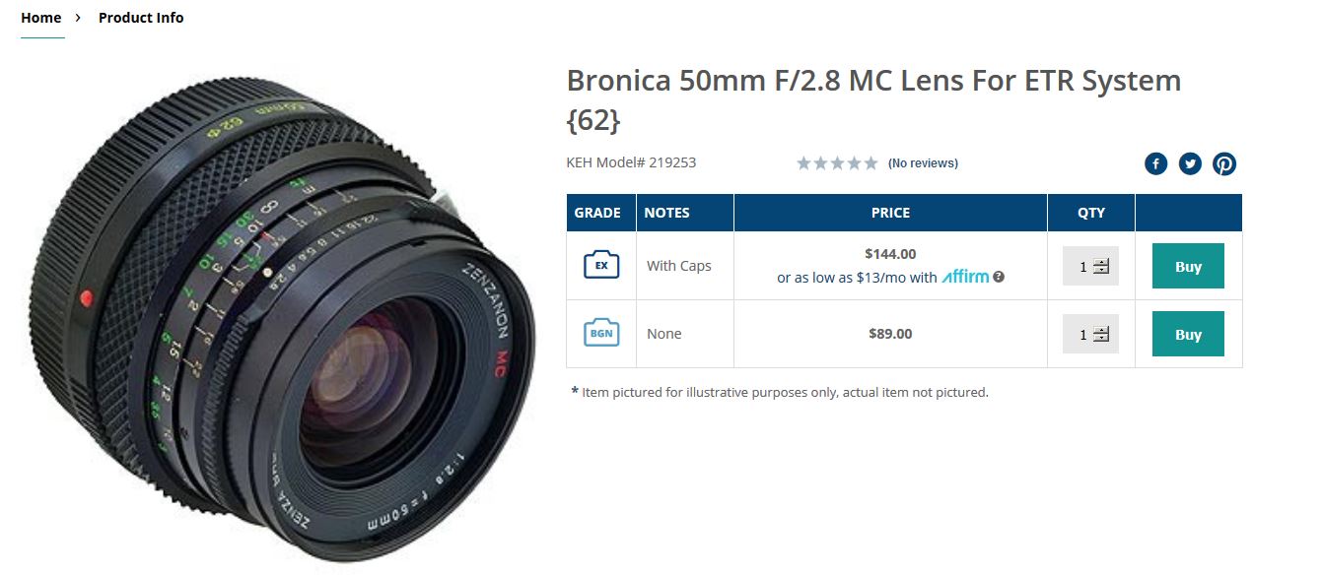Open the Product Info breadcrumb
1323x575 pixels.
(x=141, y=18)
